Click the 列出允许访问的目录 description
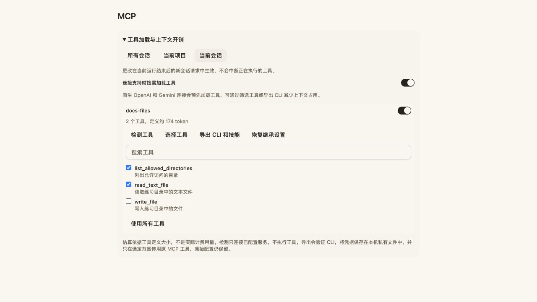 156,175
